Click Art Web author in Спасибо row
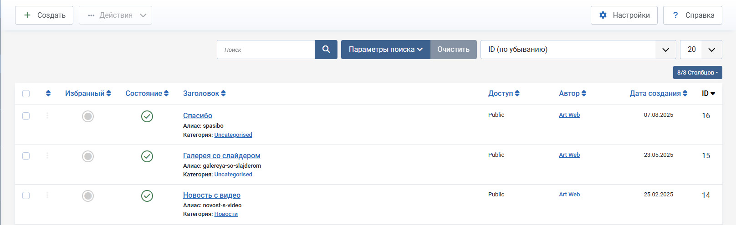 click(x=569, y=115)
